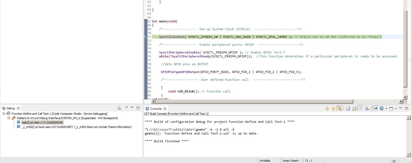The image size is (412, 163).
Task: Toggle wrap lines double-arrow icon in Console
Action: pos(340,108)
